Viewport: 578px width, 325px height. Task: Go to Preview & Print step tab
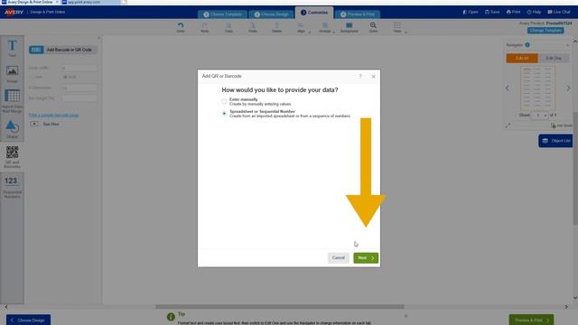click(x=358, y=14)
